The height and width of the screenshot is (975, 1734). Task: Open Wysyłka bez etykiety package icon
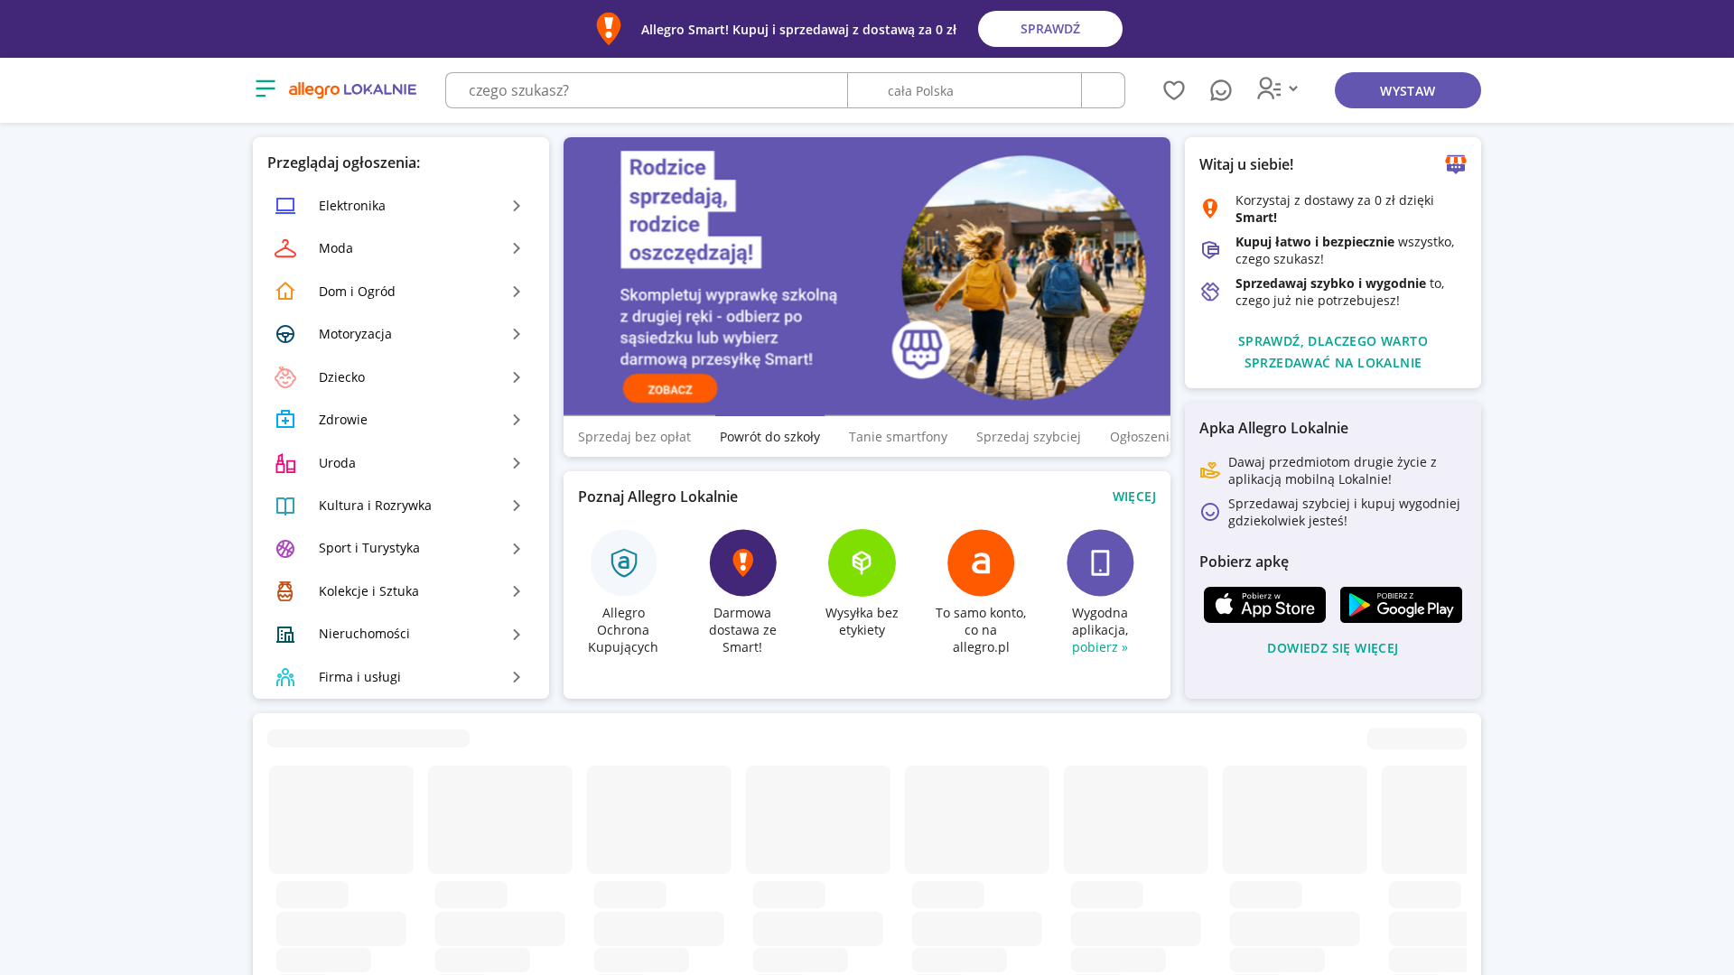click(862, 562)
